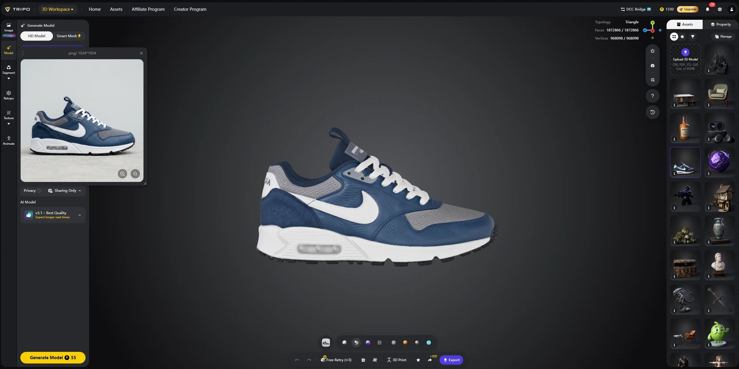Filter assets with the funnel icon
This screenshot has height=369, width=739.
[693, 37]
